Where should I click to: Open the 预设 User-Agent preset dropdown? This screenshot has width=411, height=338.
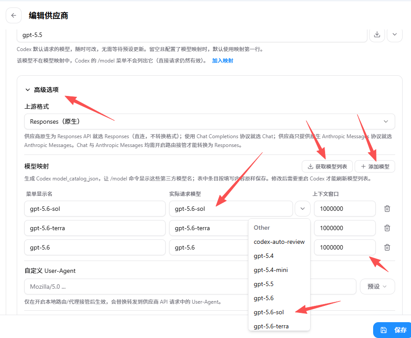click(377, 287)
